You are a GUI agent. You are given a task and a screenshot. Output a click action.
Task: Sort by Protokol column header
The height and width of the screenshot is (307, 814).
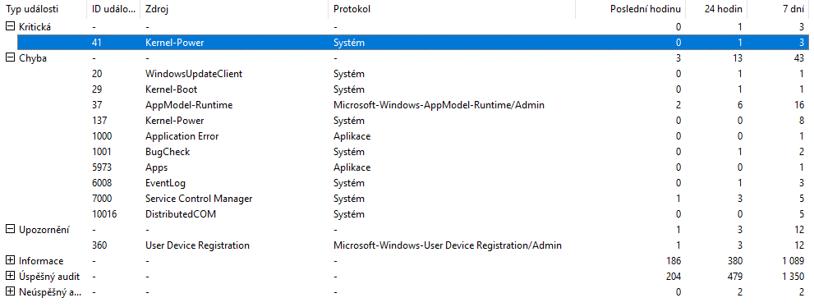pyautogui.click(x=452, y=9)
